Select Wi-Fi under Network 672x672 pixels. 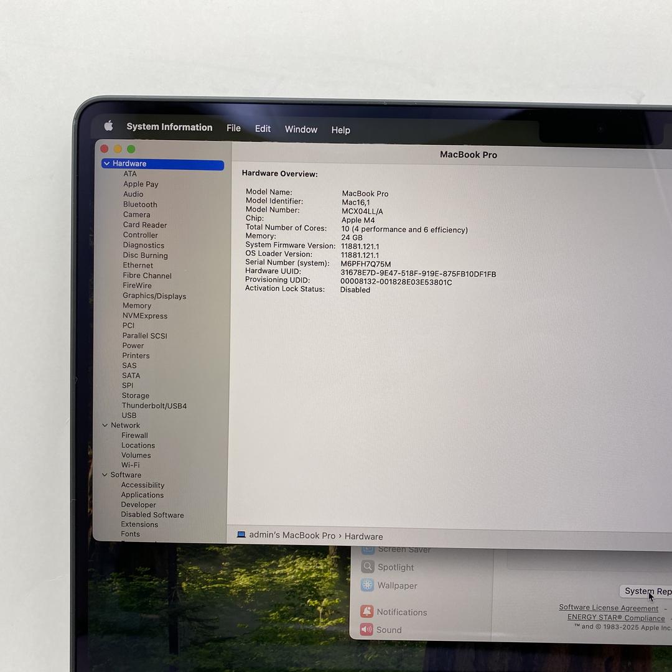pyautogui.click(x=130, y=465)
